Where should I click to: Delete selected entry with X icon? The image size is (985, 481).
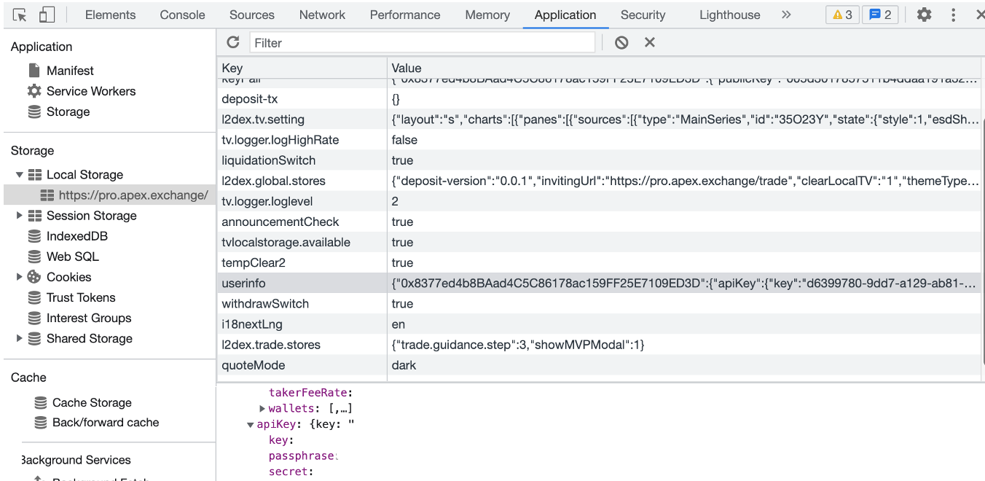click(x=650, y=42)
